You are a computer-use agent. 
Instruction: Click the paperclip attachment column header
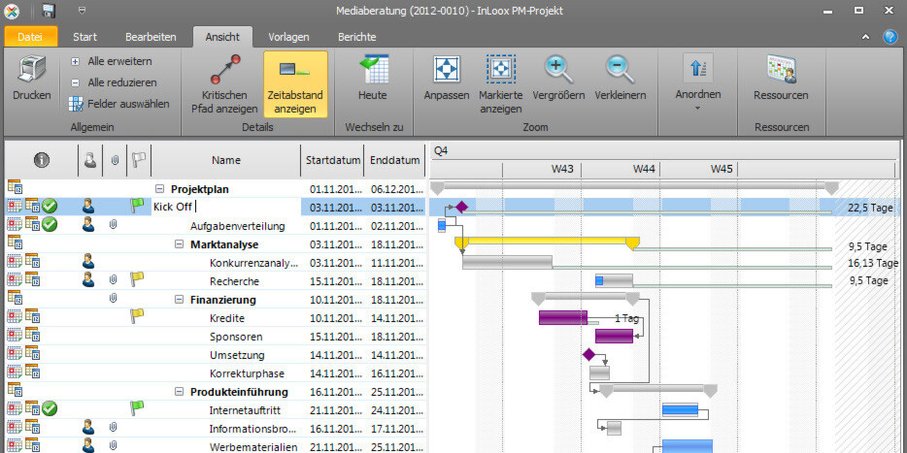[115, 161]
